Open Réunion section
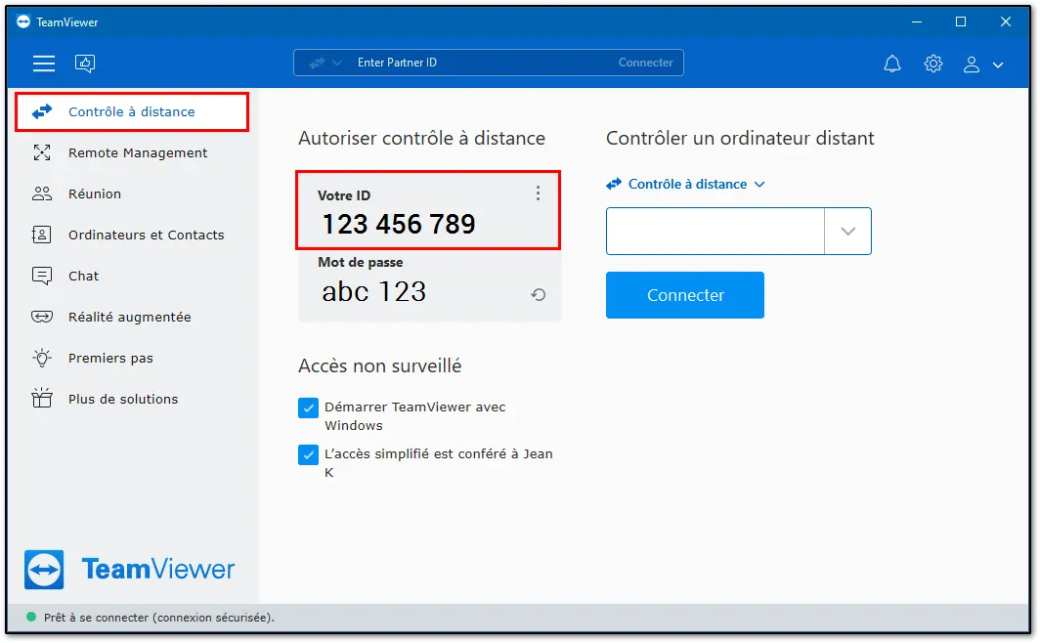Viewport: 1040px width, 643px height. click(x=95, y=194)
